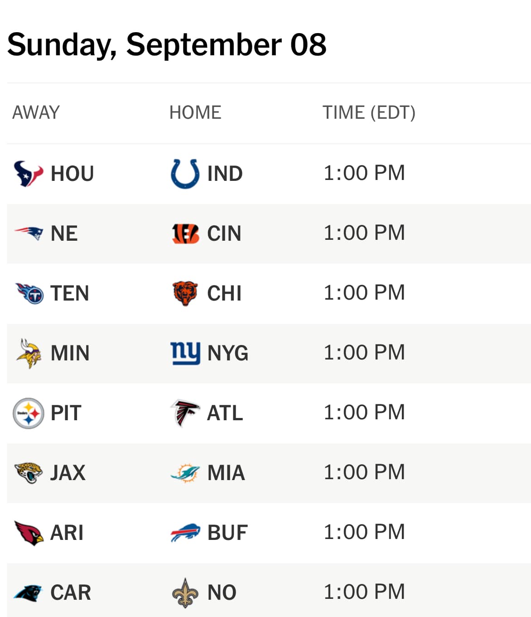Open the Cincinnati Bengals logo icon
Image resolution: width=531 pixels, height=617 pixels.
point(185,233)
